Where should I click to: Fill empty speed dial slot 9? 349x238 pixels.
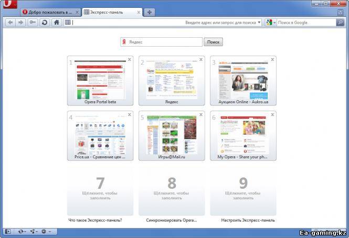(243, 191)
